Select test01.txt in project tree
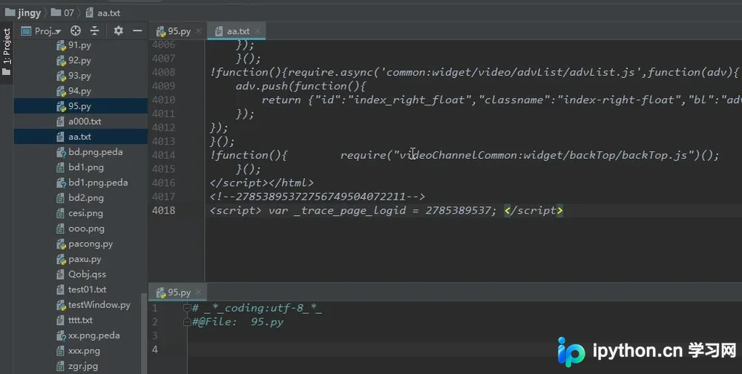Screen dimensions: 742x374 coord(87,289)
